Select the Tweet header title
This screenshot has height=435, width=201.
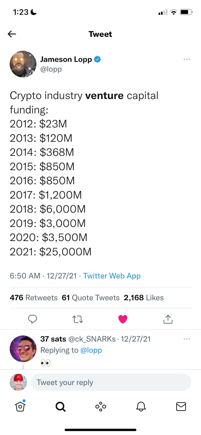(x=100, y=34)
